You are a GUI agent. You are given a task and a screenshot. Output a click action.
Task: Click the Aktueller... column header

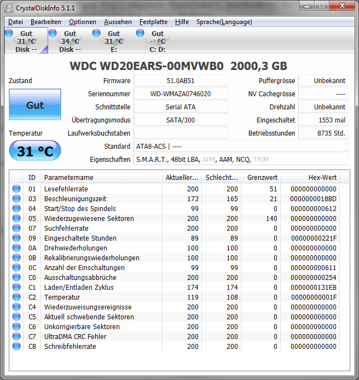pos(182,177)
